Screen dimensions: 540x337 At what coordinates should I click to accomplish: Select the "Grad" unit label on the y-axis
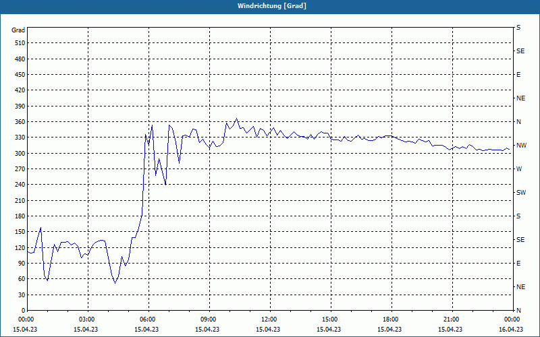[x=18, y=30]
